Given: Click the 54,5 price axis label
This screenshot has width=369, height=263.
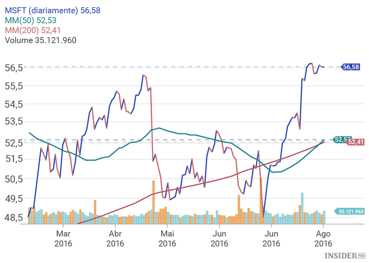Looking at the screenshot, I should click(x=14, y=104).
